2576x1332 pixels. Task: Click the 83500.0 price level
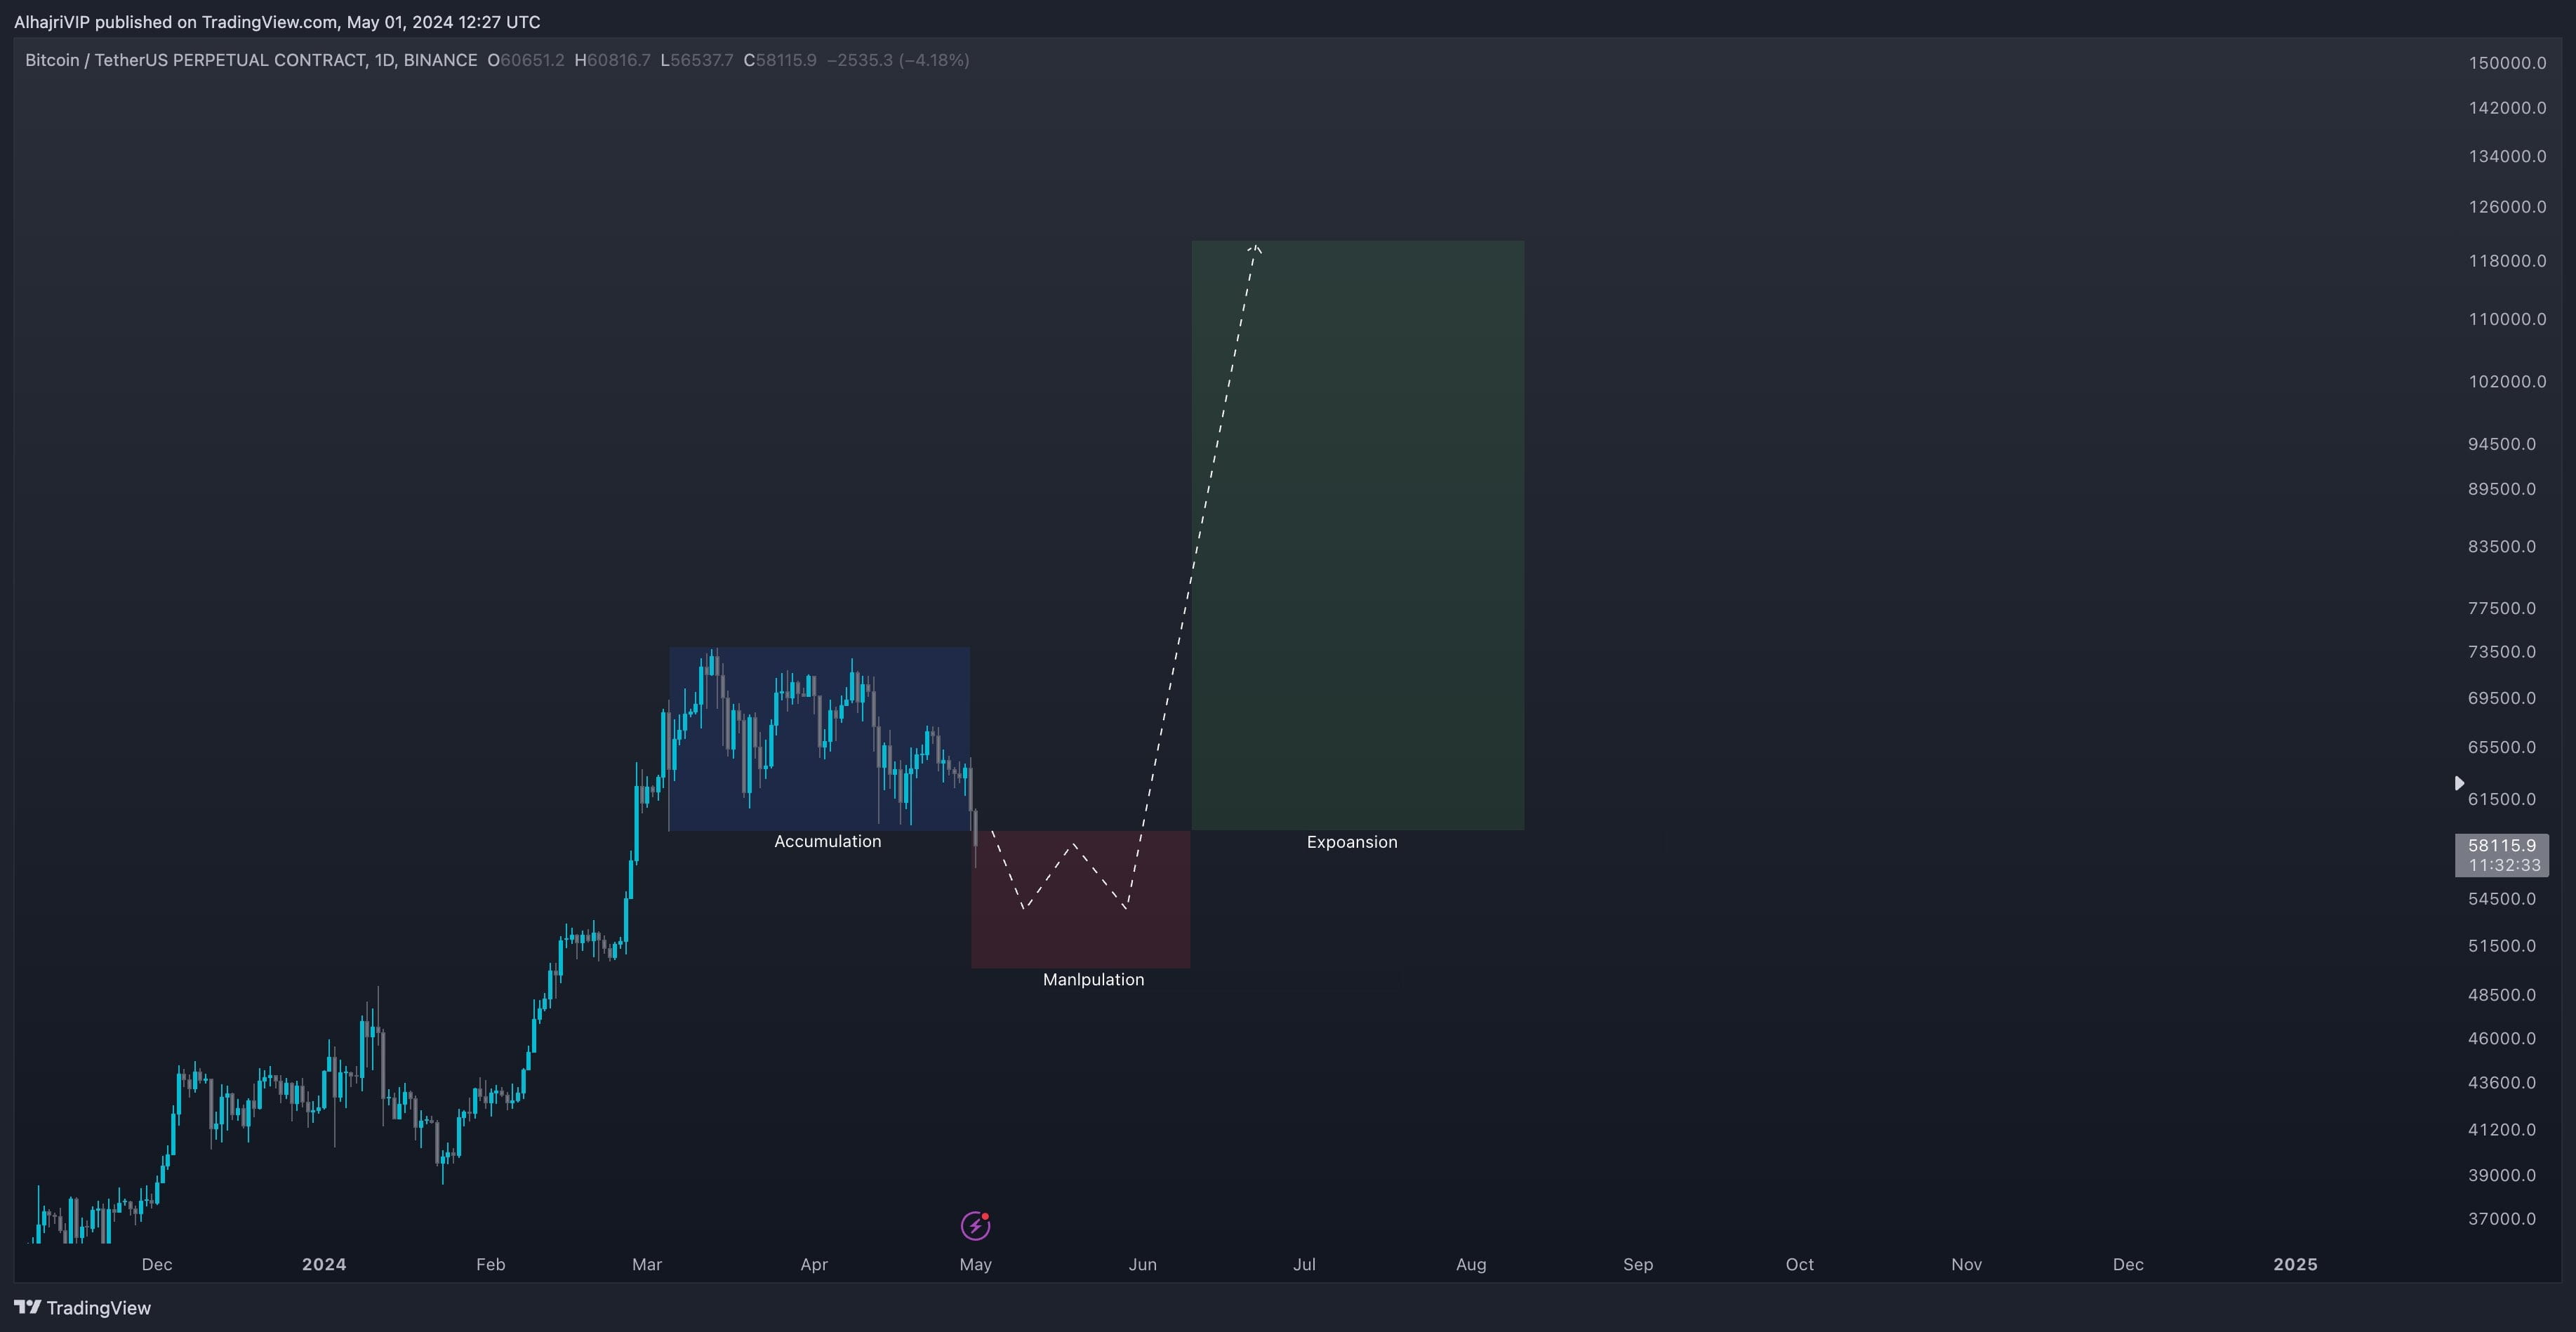(x=2502, y=546)
